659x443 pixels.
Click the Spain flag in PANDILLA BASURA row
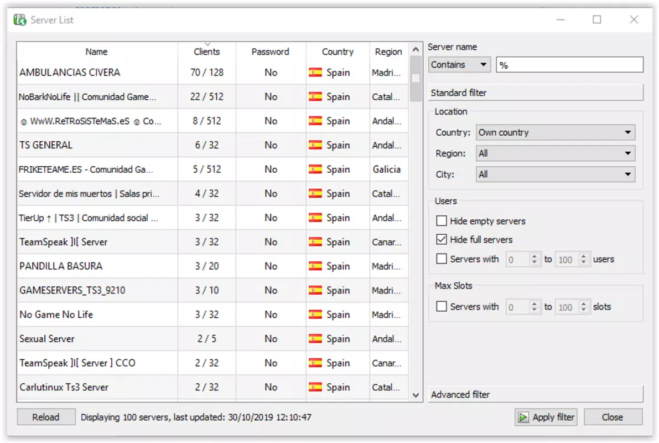315,266
